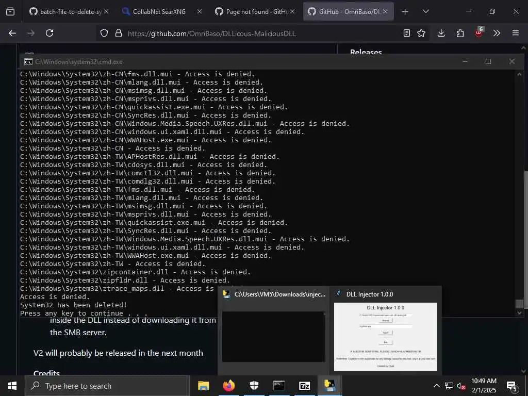Open 7-Zip from taskbar
Image resolution: width=528 pixels, height=396 pixels.
pos(304,386)
